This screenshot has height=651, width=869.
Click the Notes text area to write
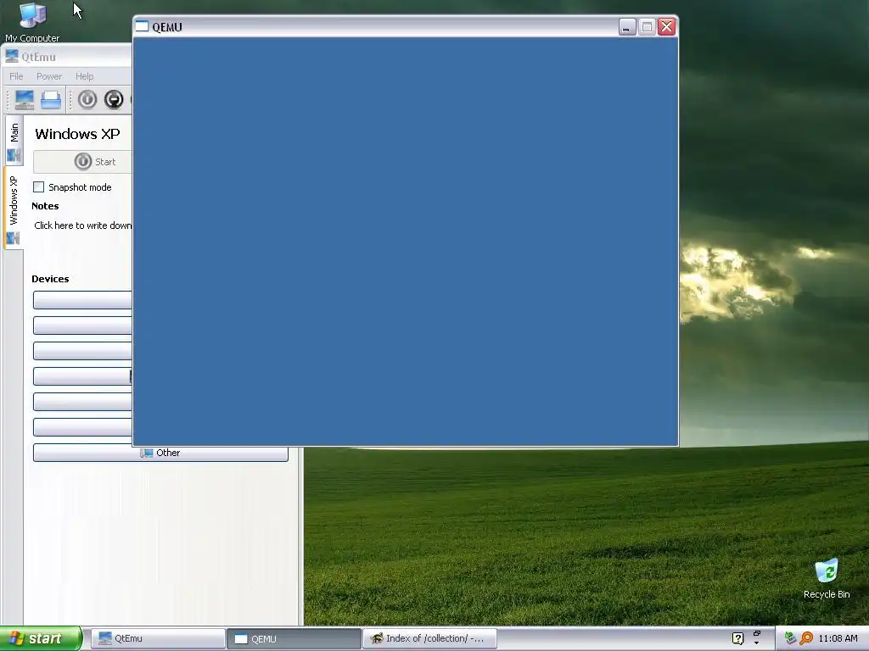point(82,225)
